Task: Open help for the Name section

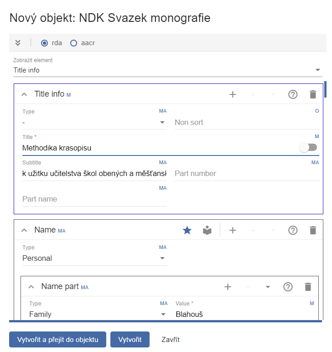Action: (x=293, y=230)
